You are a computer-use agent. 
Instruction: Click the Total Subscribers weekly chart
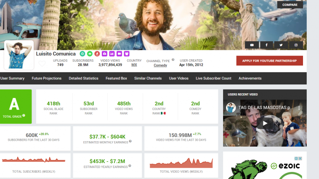click(34, 160)
